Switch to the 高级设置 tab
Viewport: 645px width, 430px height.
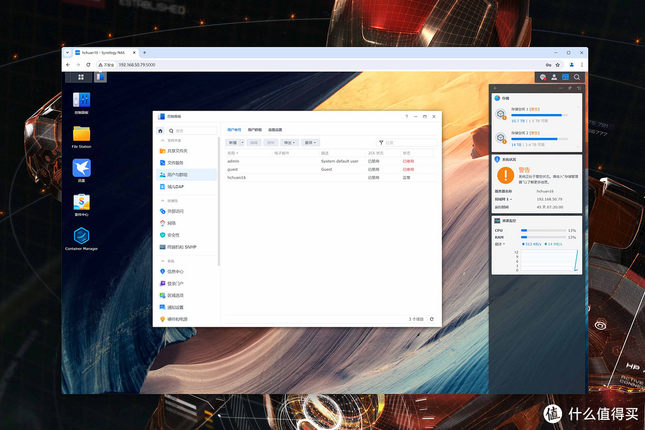tap(275, 130)
